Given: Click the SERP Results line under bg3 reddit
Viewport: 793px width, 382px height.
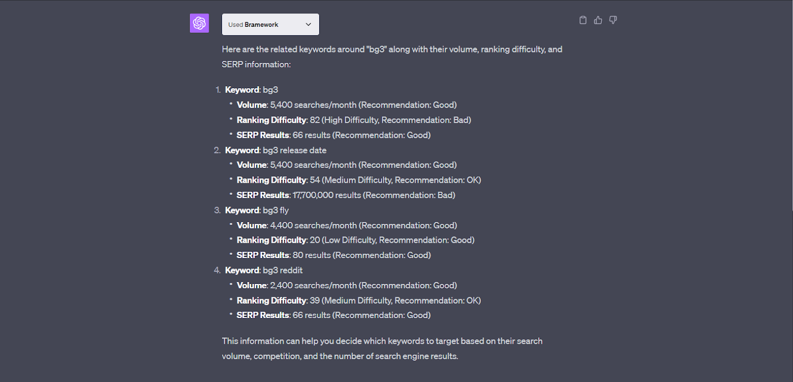Looking at the screenshot, I should coord(334,315).
